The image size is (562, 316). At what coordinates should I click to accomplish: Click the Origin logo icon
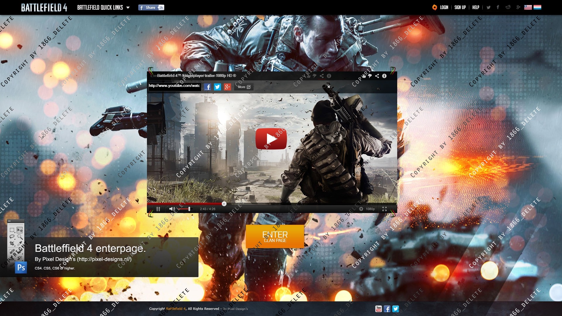point(435,7)
